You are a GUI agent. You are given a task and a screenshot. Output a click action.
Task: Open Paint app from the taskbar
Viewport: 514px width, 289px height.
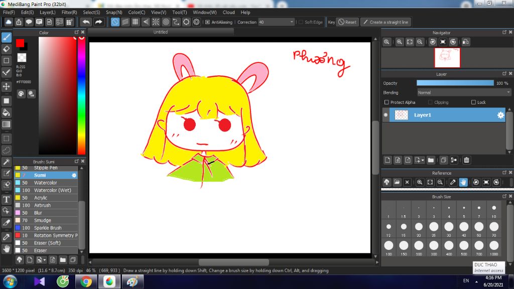[x=133, y=281]
